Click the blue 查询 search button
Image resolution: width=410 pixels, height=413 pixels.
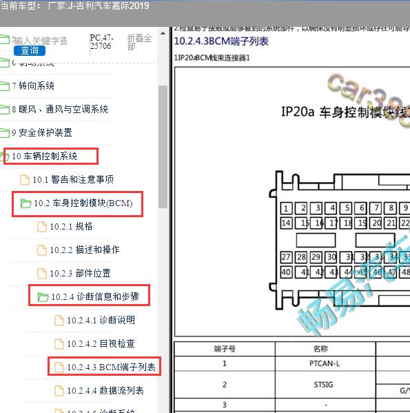point(30,50)
